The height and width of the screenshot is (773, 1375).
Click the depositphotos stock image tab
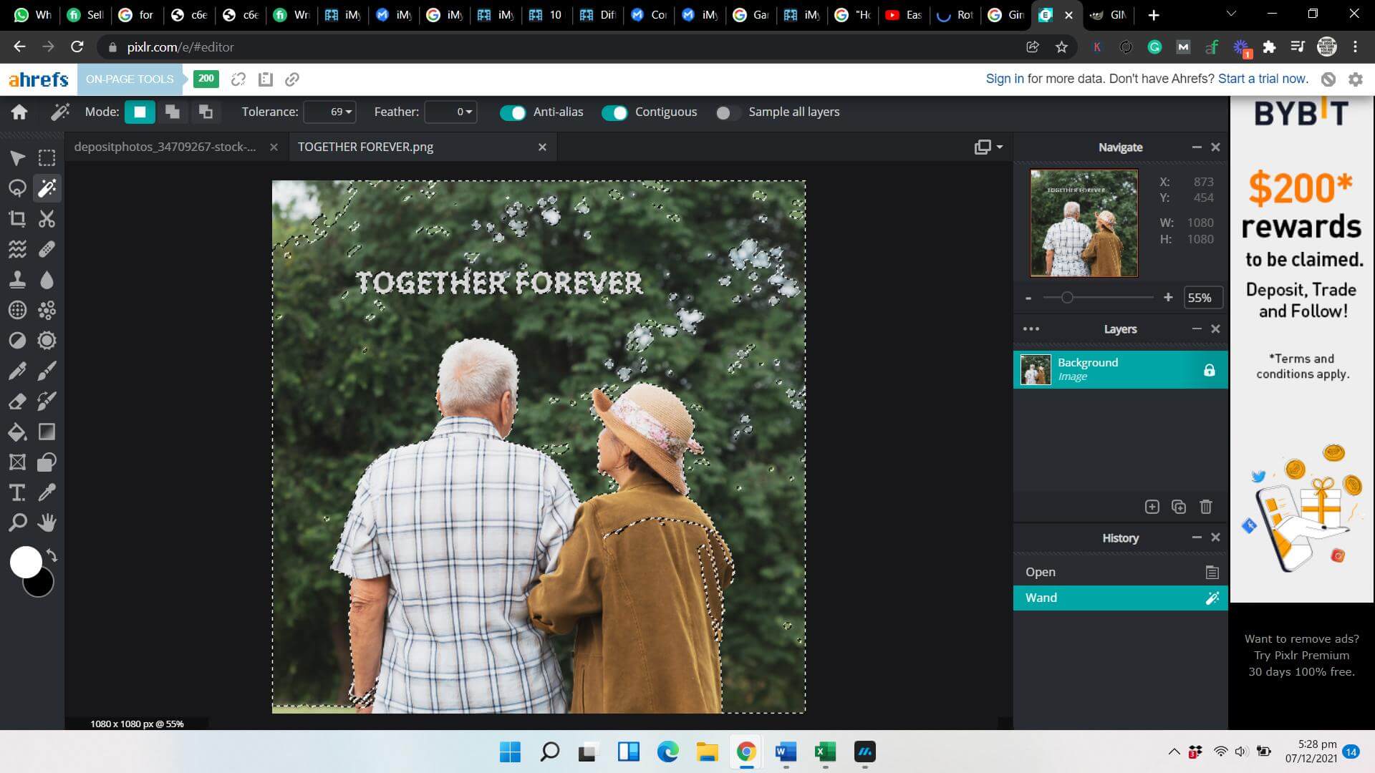tap(166, 146)
